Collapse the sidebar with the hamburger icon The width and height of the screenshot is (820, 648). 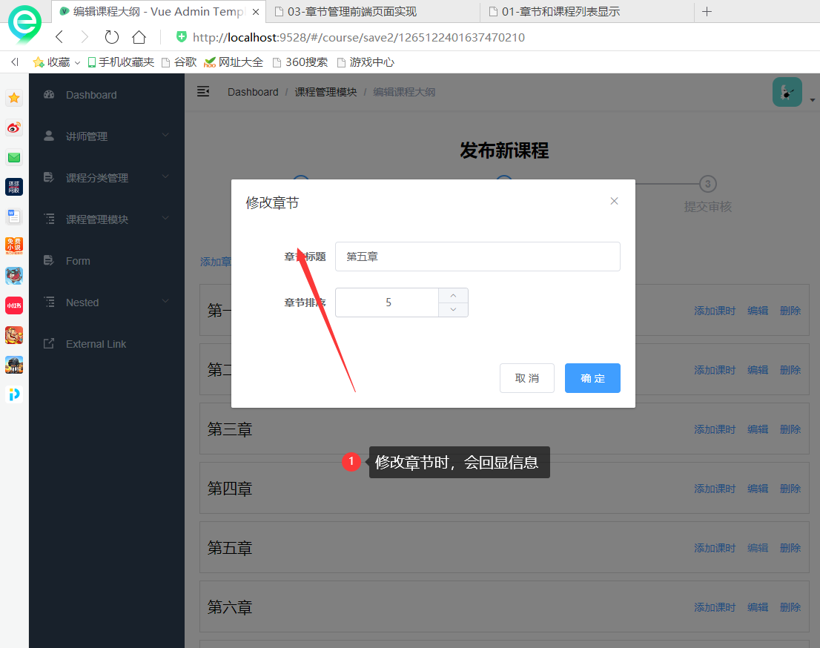(203, 91)
